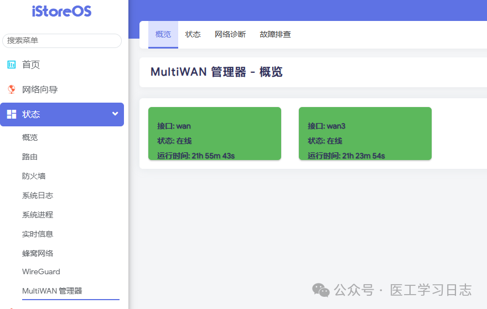
Task: Select MultiWAN 管理器 in the sidebar
Action: click(52, 291)
